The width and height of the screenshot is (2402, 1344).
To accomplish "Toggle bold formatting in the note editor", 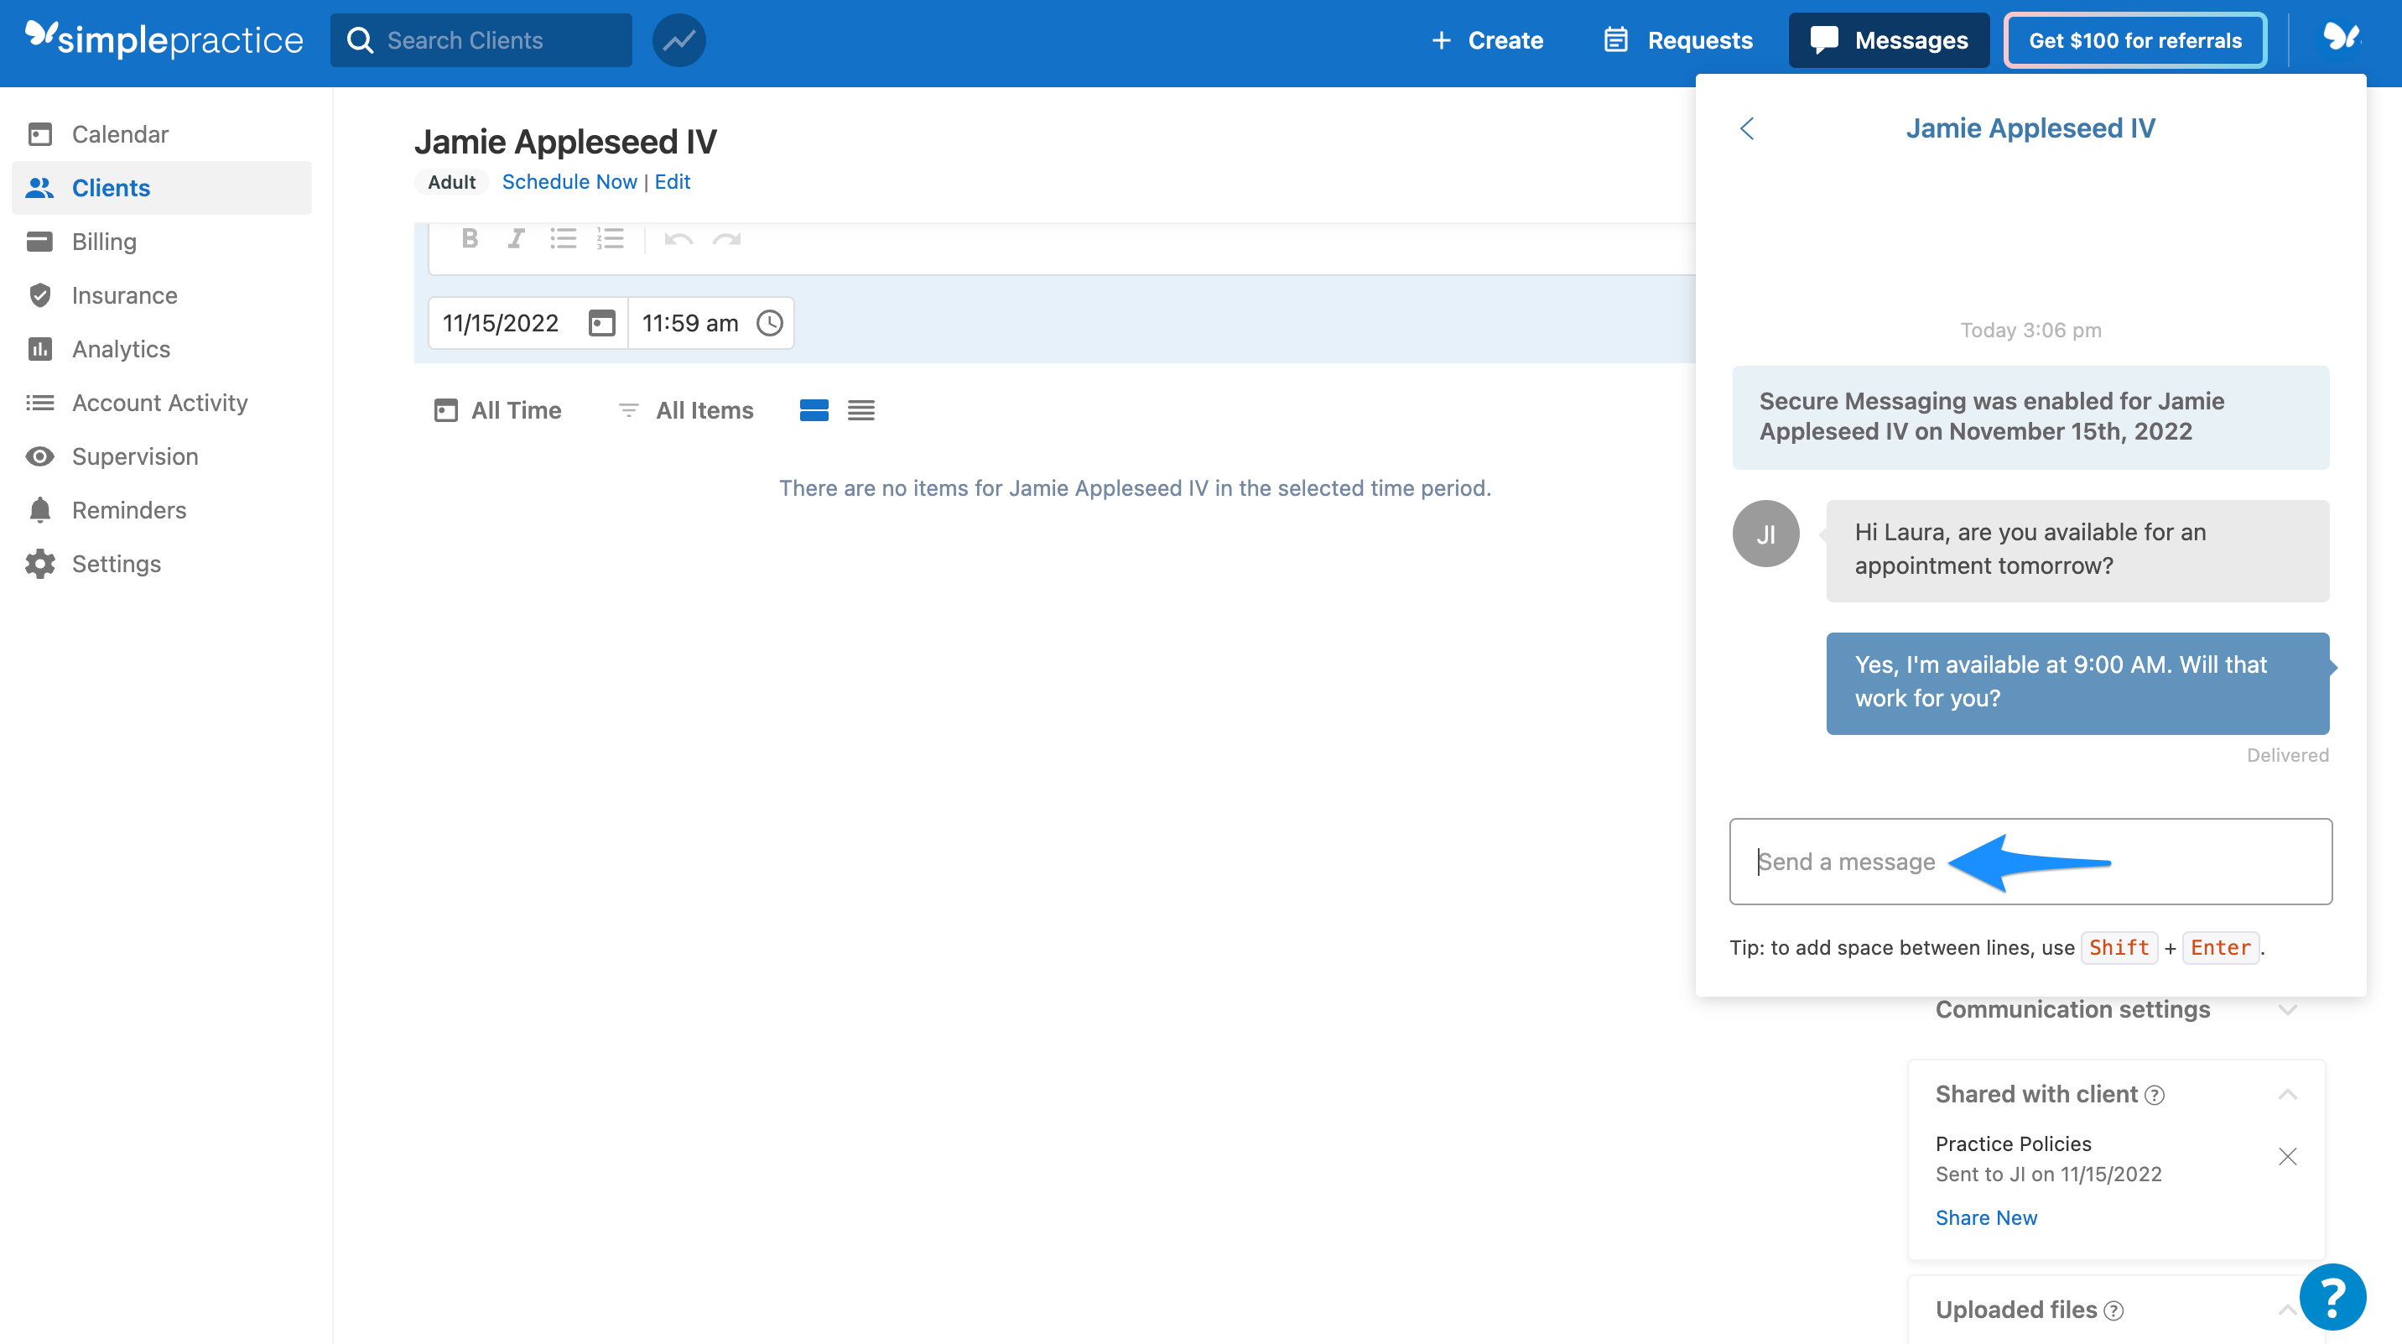I will [x=469, y=240].
